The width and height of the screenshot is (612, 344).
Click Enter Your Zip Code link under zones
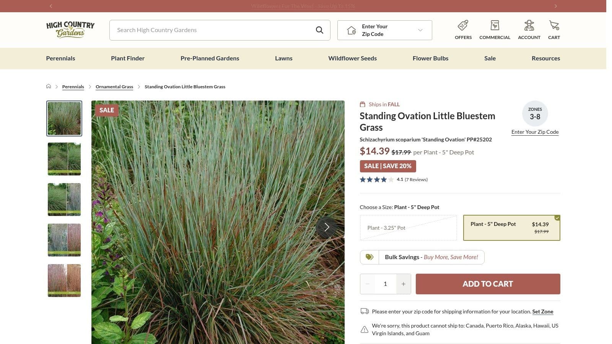[535, 132]
